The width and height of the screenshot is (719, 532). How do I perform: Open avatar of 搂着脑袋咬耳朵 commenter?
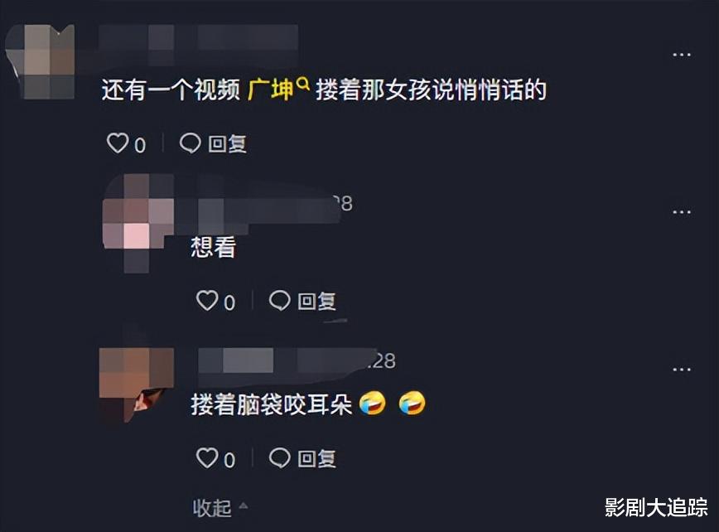click(137, 384)
